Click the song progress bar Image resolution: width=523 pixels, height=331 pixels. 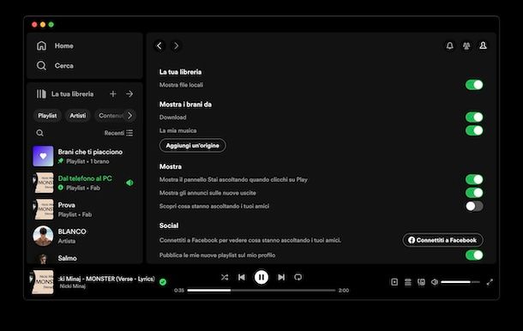(x=261, y=291)
